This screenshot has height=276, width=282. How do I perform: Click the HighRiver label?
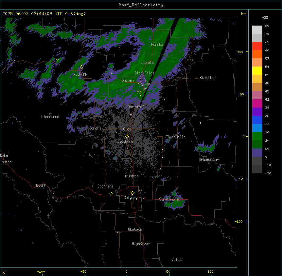pyautogui.click(x=141, y=244)
